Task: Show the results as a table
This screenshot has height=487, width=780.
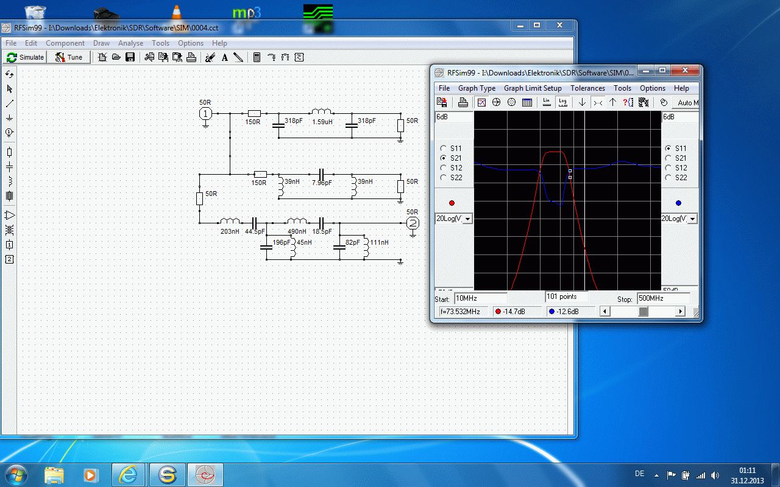Action: tap(526, 102)
